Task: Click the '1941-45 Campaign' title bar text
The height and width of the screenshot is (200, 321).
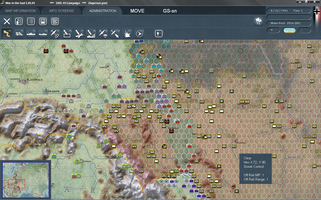Action: point(68,3)
